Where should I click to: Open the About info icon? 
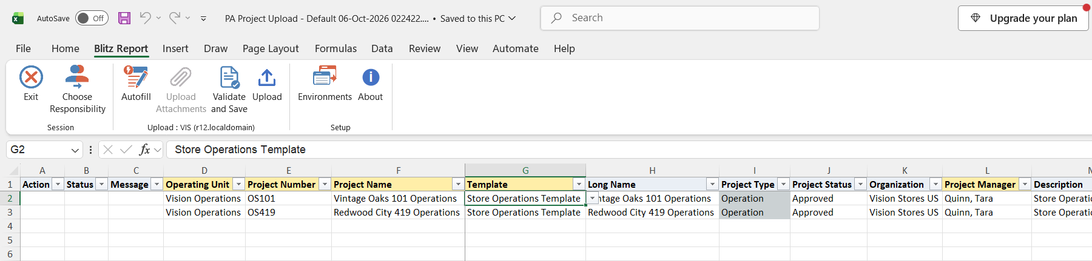coord(371,78)
